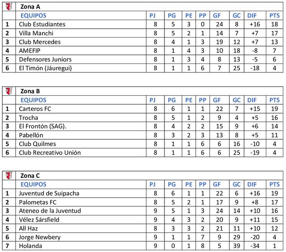Click the PTS column header in Zona A
The image size is (286, 252).
274,16
